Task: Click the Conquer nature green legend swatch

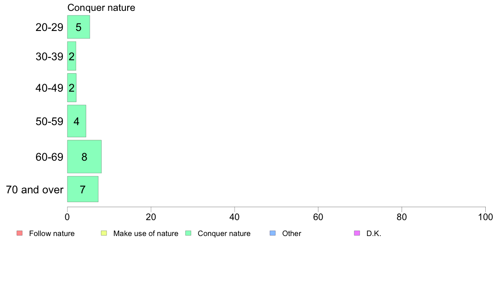Action: pyautogui.click(x=188, y=233)
